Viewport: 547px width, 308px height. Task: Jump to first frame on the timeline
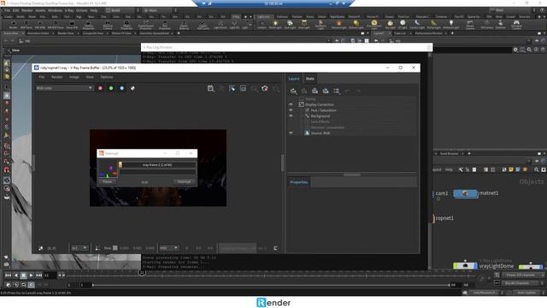pyautogui.click(x=8, y=275)
